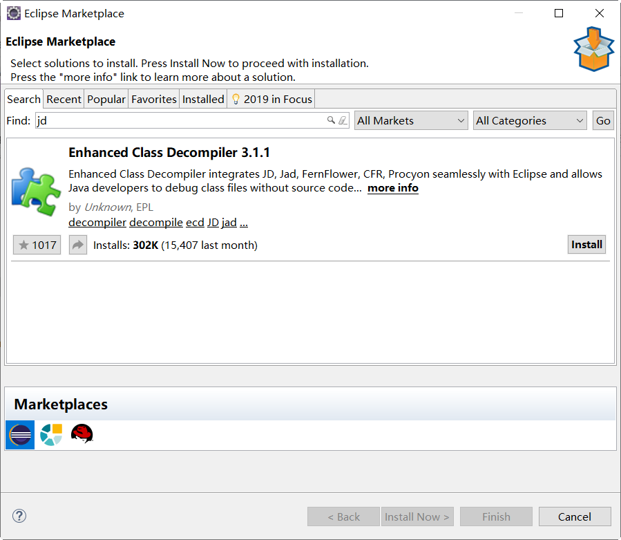Click the decompile tag link
This screenshot has width=621, height=540.
tap(156, 223)
